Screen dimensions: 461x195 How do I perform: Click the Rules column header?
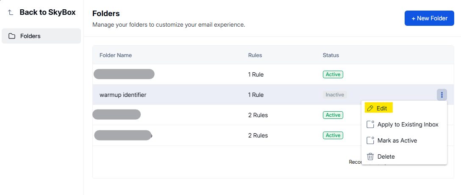[255, 55]
